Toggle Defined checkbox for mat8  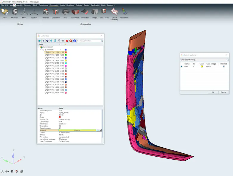[x=224, y=66]
